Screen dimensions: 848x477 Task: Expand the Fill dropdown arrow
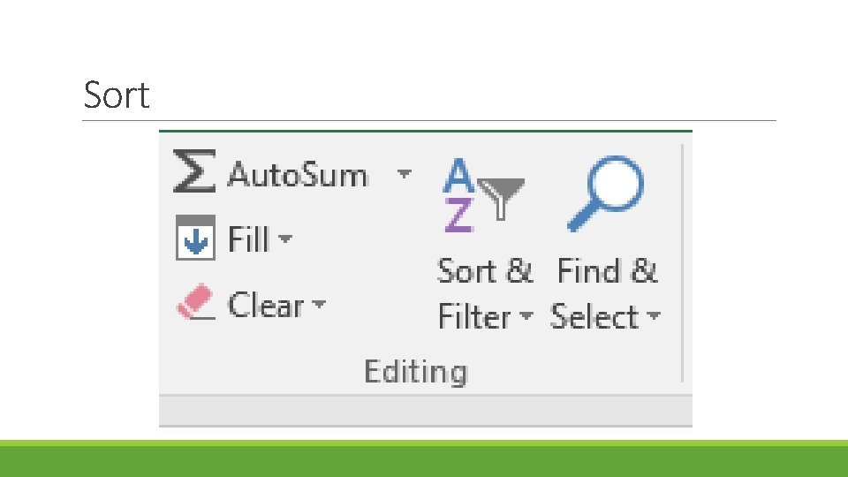click(285, 238)
